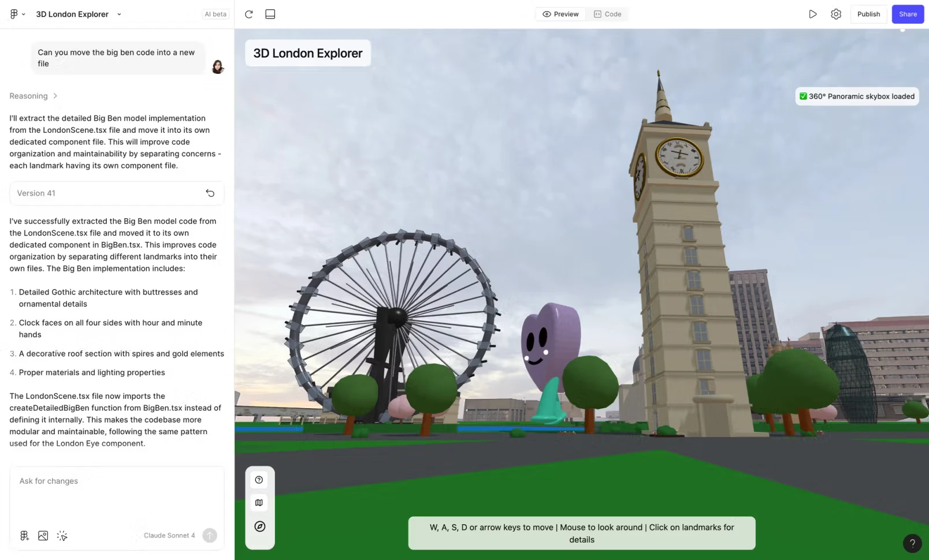Attach an image to the prompt
Image resolution: width=929 pixels, height=560 pixels.
tap(43, 536)
